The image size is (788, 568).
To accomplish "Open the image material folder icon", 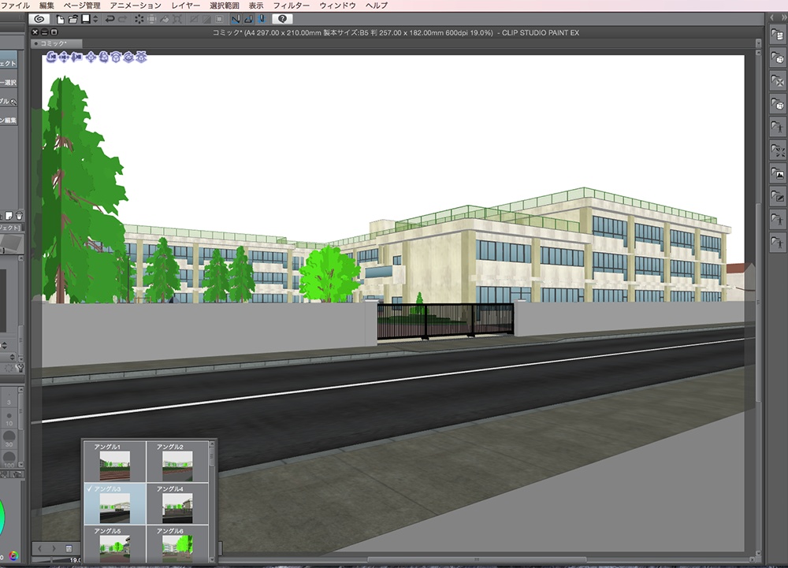I will (x=778, y=173).
